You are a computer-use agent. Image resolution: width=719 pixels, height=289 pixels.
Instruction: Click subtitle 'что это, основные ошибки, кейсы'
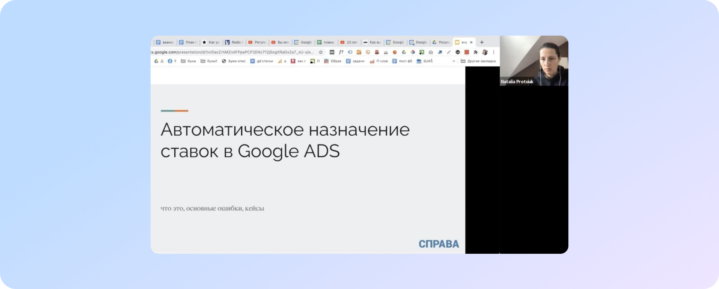pyautogui.click(x=212, y=209)
